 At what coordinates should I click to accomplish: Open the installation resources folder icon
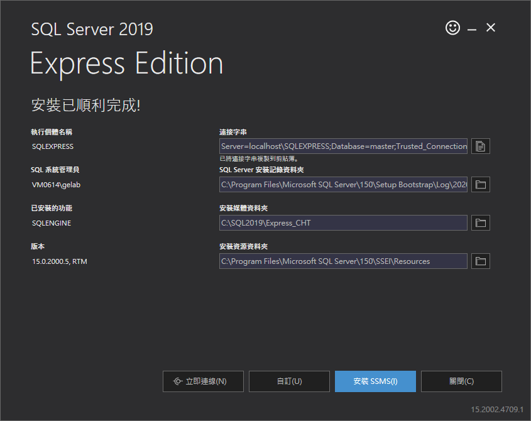coord(481,261)
